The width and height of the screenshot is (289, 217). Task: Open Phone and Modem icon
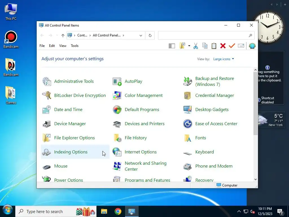tap(188, 166)
